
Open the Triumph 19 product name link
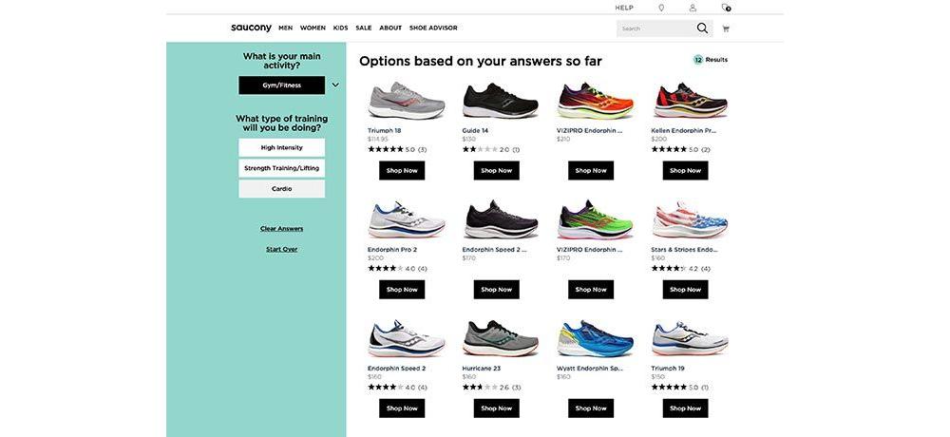pyautogui.click(x=668, y=368)
